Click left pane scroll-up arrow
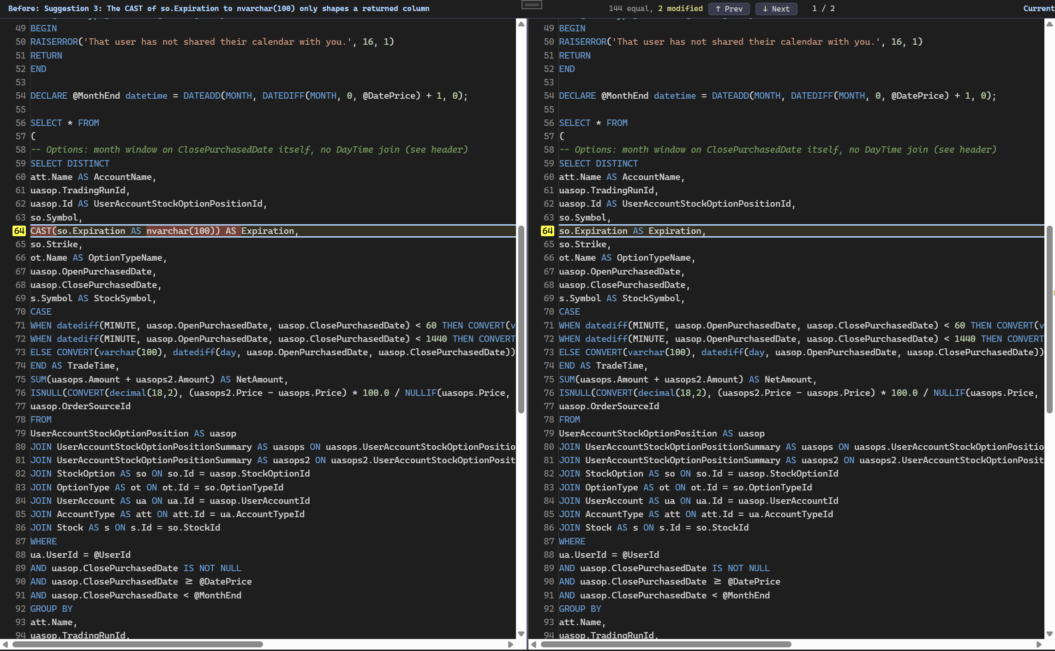1055x651 pixels. tap(521, 24)
